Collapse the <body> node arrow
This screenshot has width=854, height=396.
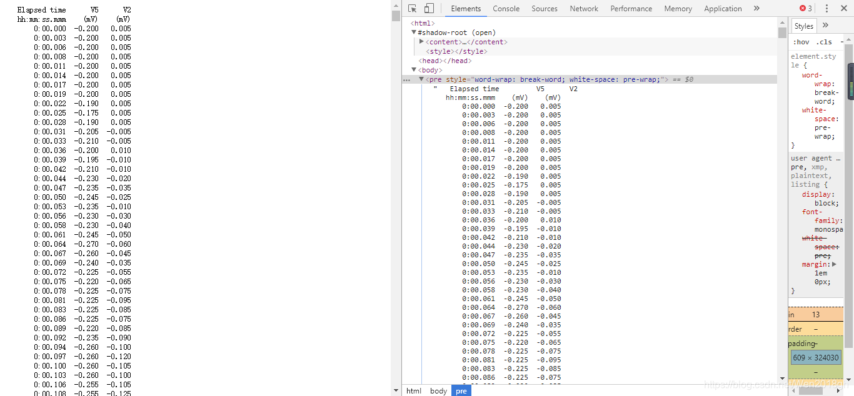point(414,70)
